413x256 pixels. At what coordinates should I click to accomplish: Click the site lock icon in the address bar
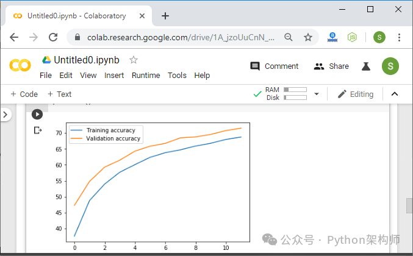pos(77,37)
